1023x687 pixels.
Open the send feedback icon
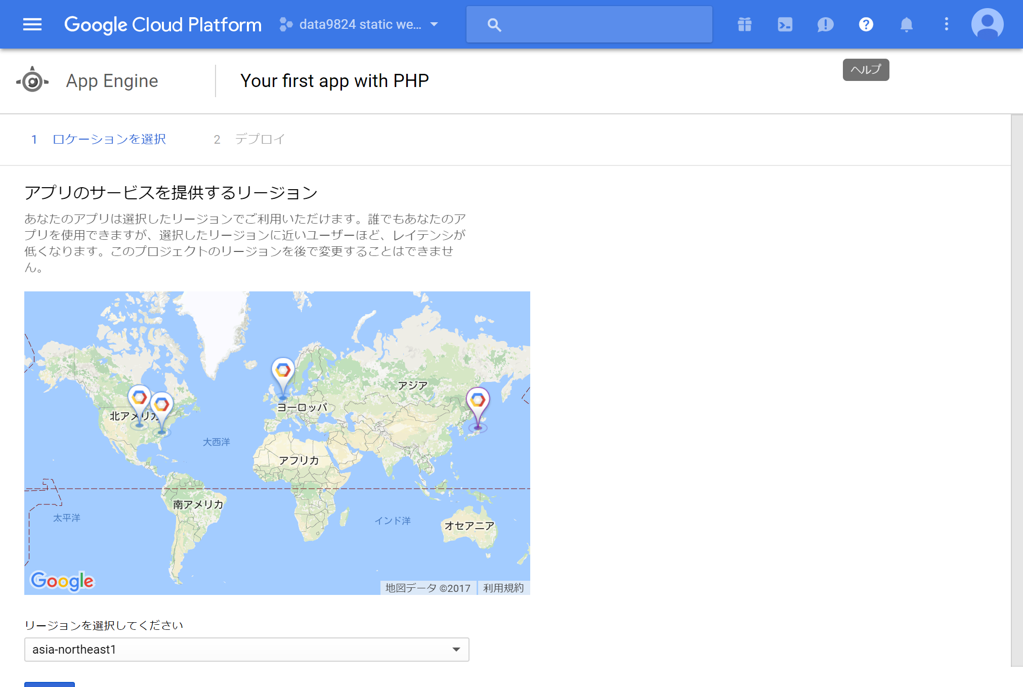coord(825,24)
